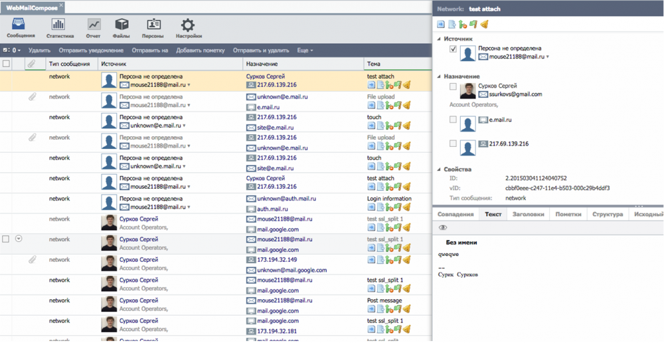
Task: Click document icon under Login information
Action: (380, 207)
